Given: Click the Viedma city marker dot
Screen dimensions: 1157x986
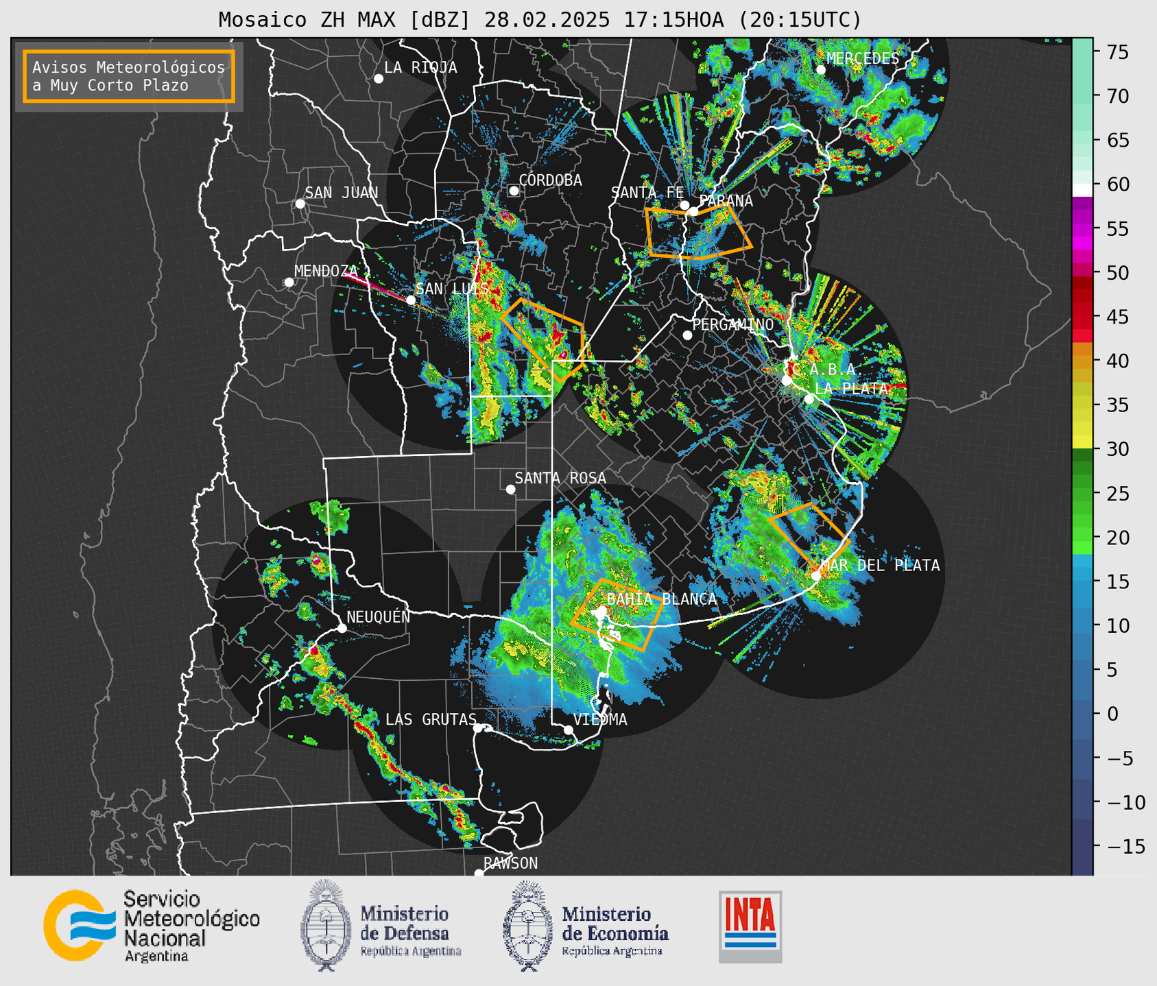Looking at the screenshot, I should (x=569, y=730).
